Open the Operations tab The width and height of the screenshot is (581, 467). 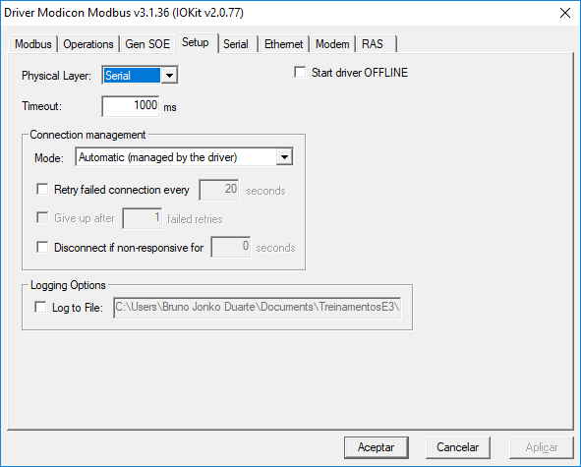pos(88,44)
